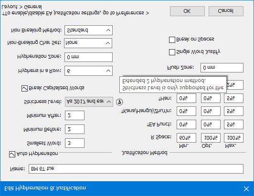Click the Strictness Level info icon
Image resolution: width=254 pixels, height=196 pixels.
(x=119, y=102)
